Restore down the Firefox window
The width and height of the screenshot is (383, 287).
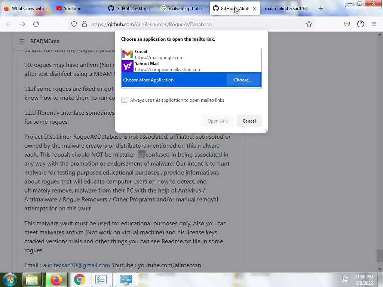pos(359,3)
